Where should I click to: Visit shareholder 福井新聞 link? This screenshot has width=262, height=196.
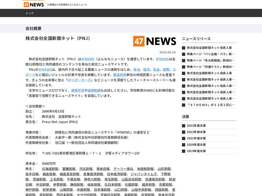pyautogui.click(x=148, y=185)
